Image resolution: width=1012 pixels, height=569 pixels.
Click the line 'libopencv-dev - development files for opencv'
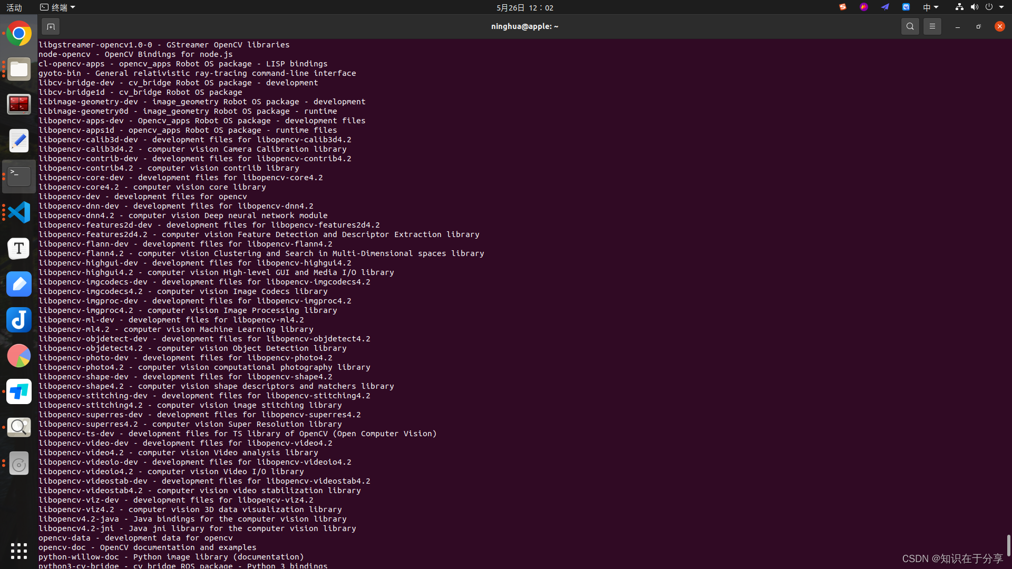coord(142,197)
